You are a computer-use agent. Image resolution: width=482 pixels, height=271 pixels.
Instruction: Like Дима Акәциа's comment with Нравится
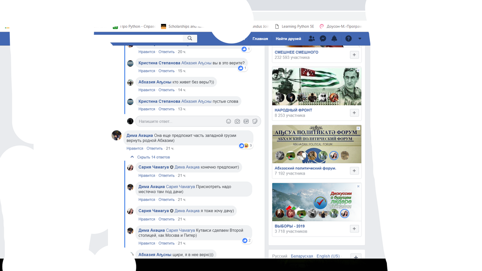(135, 148)
